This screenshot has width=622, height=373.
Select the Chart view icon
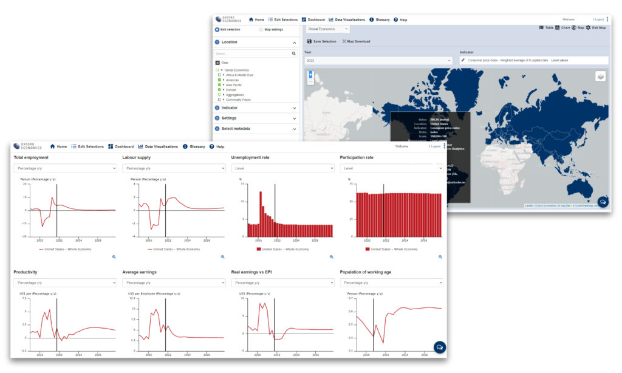[562, 28]
